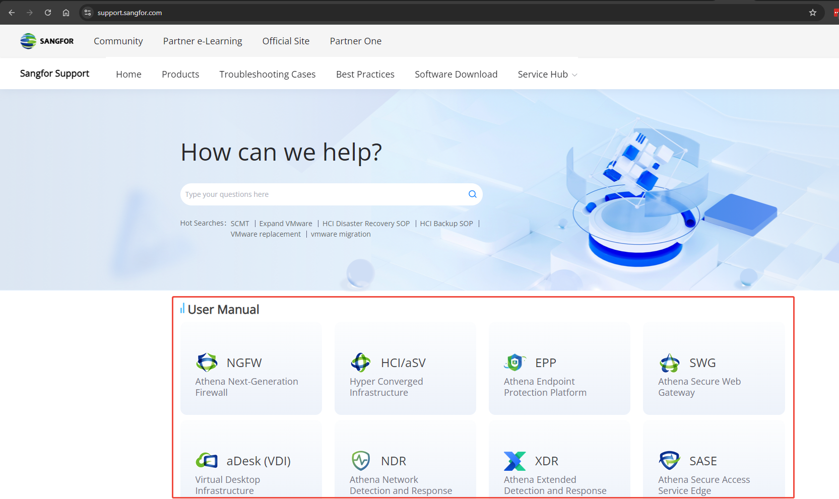Click the Sangfor Support title
Image resolution: width=839 pixels, height=499 pixels.
tap(54, 74)
